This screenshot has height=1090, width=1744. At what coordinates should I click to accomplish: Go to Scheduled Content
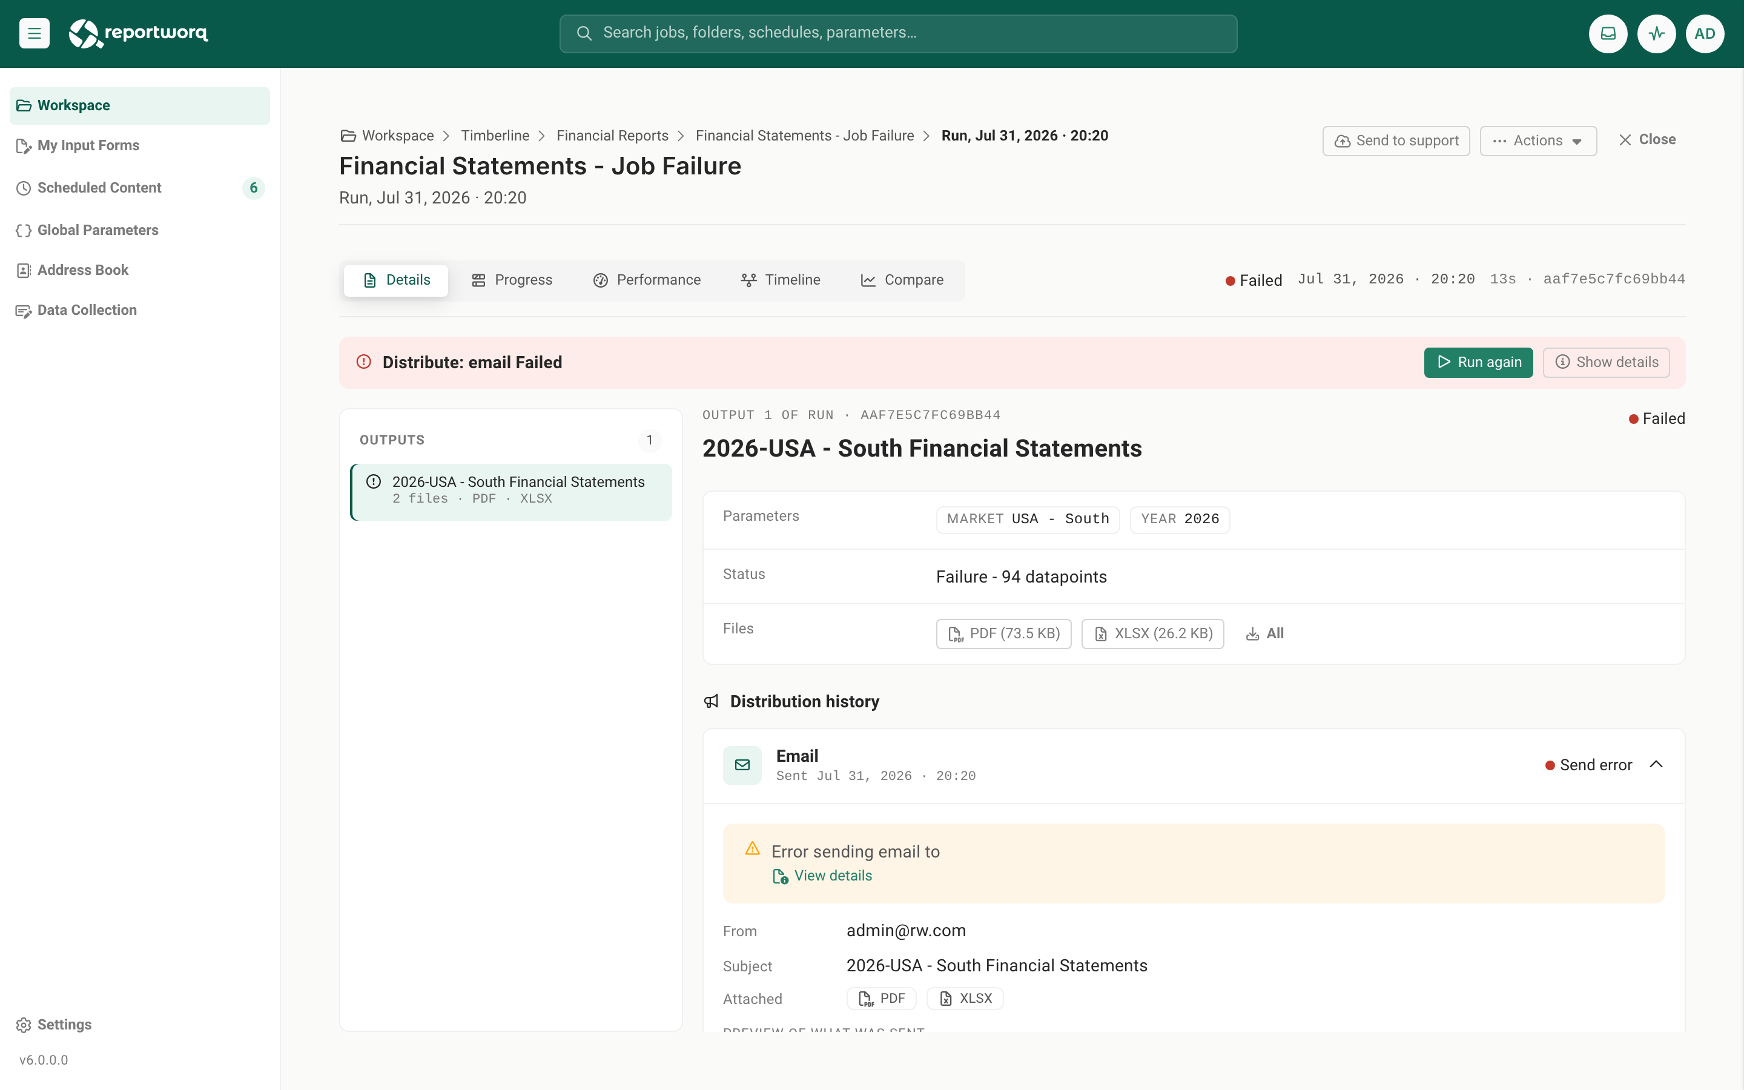pyautogui.click(x=140, y=188)
